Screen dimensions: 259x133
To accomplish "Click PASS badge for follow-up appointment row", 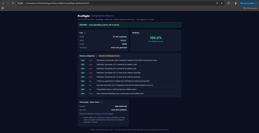I will pyautogui.click(x=83, y=81).
